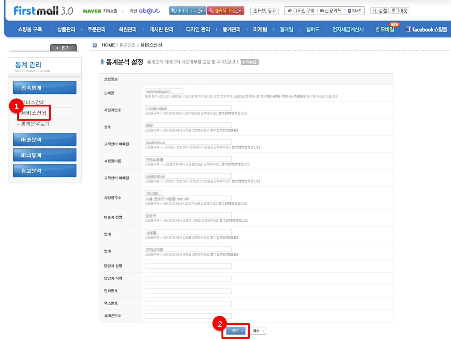Open 통계관리 in the main menu

pos(231,29)
